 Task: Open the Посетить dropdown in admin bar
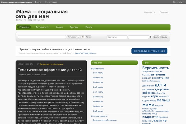(179, 2)
